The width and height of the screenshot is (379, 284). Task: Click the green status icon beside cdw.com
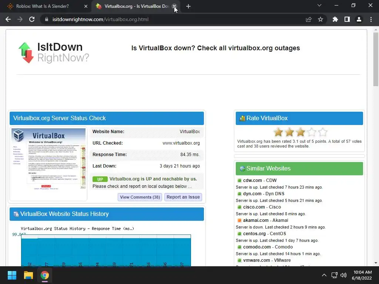tap(239, 180)
